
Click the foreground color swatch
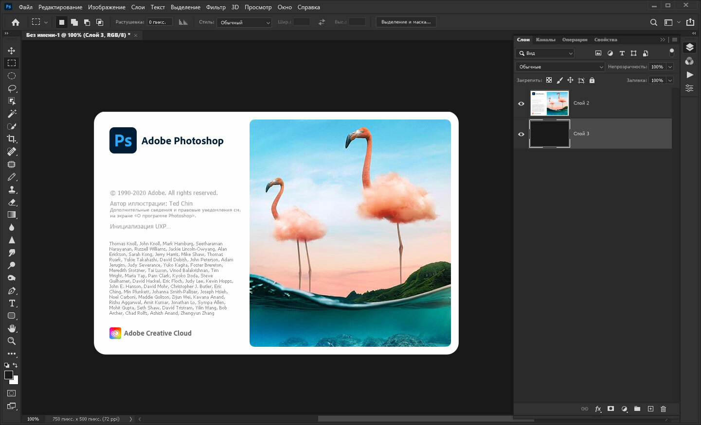9,375
